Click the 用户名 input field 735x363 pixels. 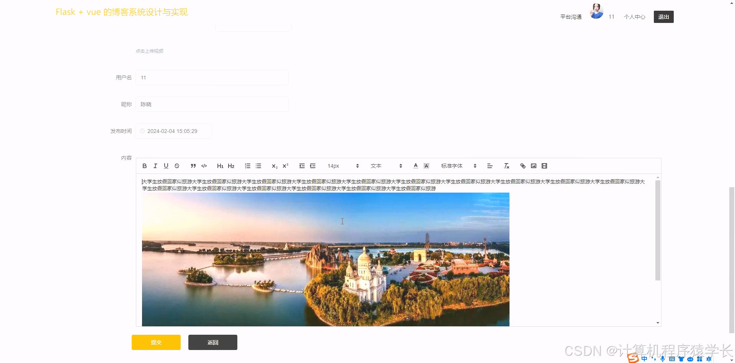click(x=212, y=78)
